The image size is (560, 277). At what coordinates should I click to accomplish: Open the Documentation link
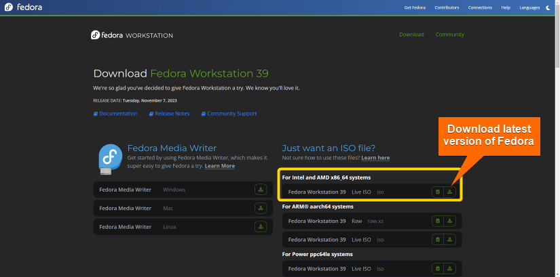coord(115,113)
